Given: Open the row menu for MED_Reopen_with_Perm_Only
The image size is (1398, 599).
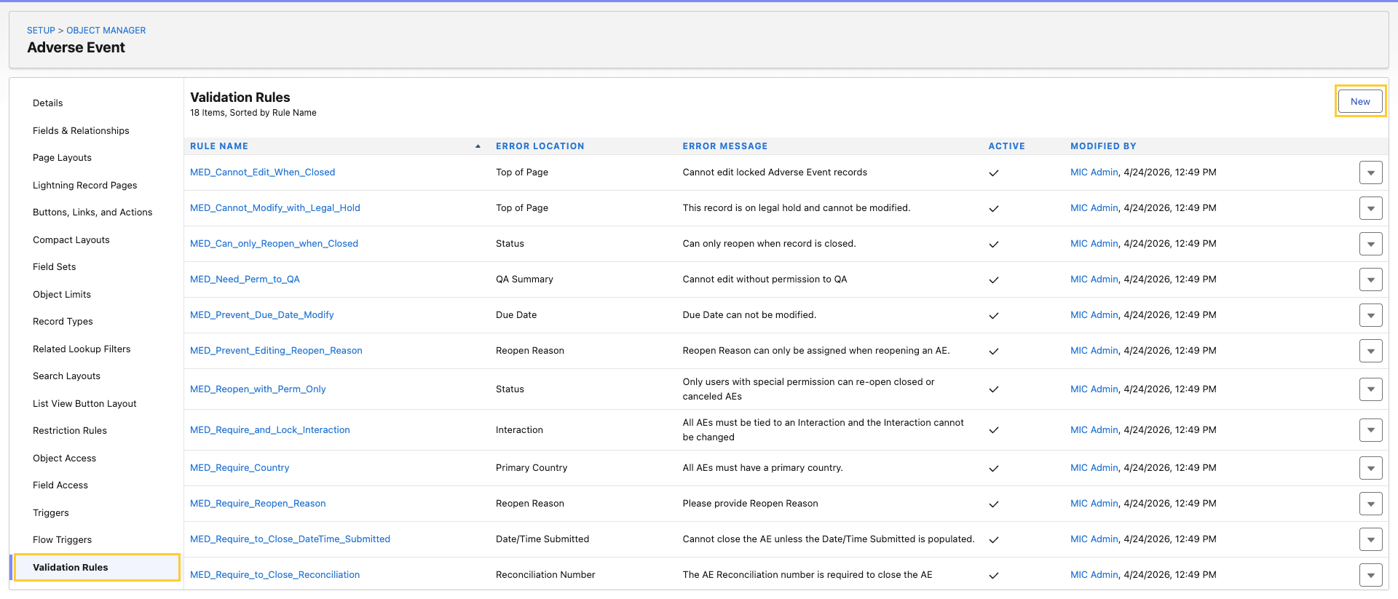Looking at the screenshot, I should [1370, 389].
